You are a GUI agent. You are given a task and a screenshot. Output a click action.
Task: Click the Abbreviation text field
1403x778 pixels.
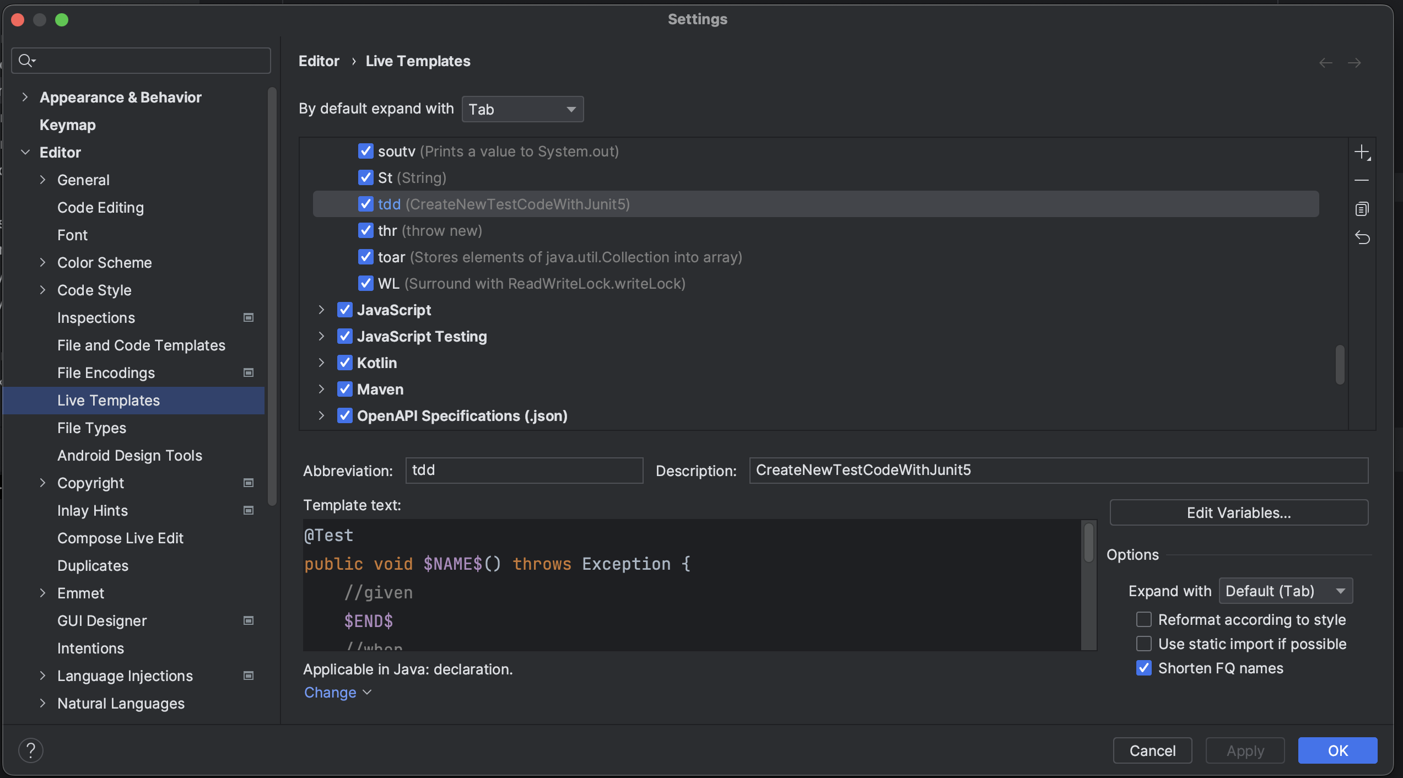524,470
